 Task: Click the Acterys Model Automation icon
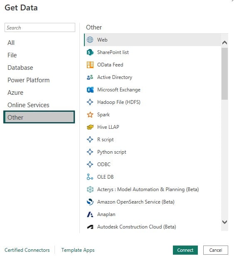point(90,189)
